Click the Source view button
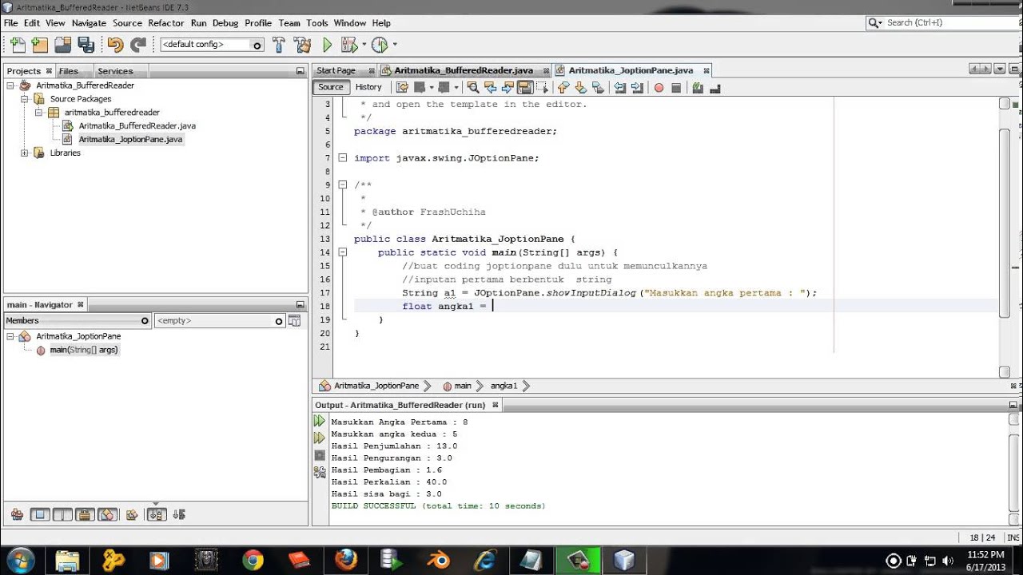1023x575 pixels. [331, 87]
